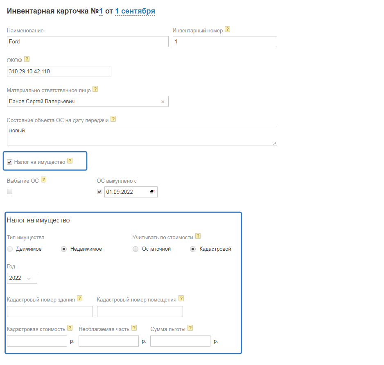Focus the Сумма льготы input field
Viewport: 384px width, 365px height.
180,341
